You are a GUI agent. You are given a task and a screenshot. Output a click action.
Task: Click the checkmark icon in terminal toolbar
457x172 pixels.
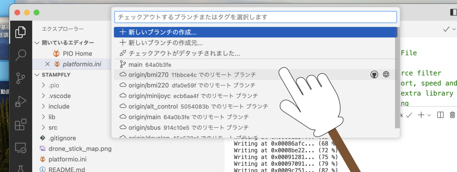[x=409, y=115]
